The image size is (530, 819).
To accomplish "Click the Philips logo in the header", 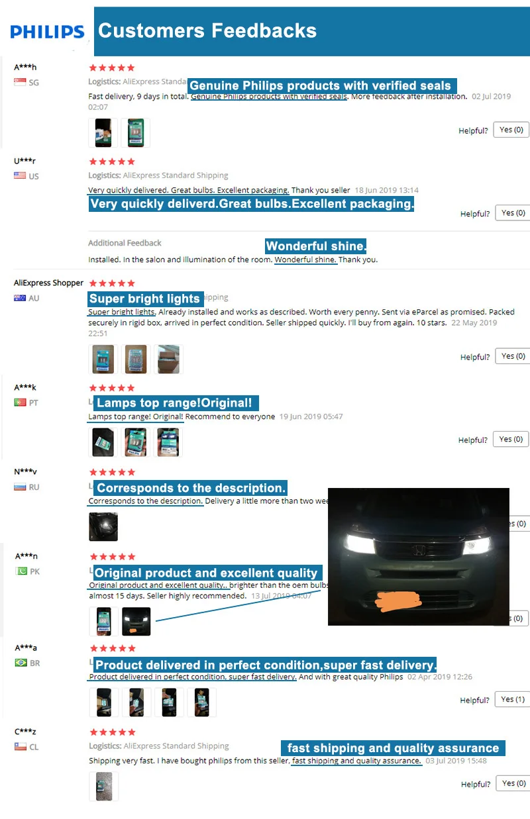I will point(47,31).
